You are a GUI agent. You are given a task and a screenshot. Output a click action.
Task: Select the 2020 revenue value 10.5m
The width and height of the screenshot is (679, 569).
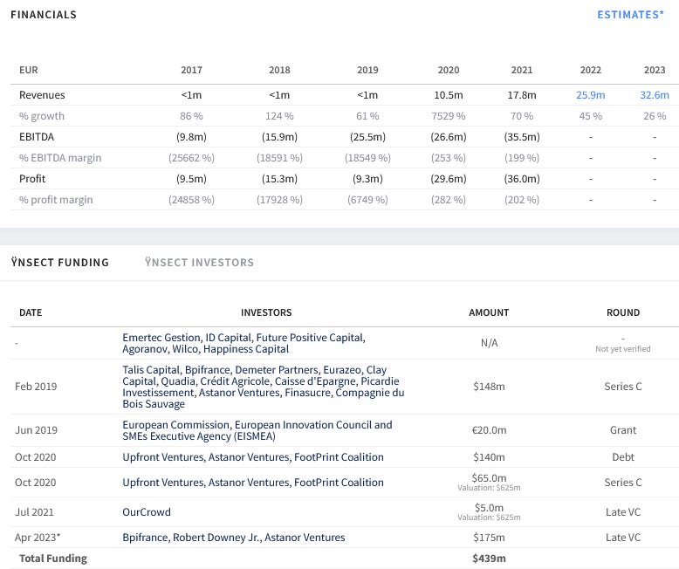[x=449, y=95]
